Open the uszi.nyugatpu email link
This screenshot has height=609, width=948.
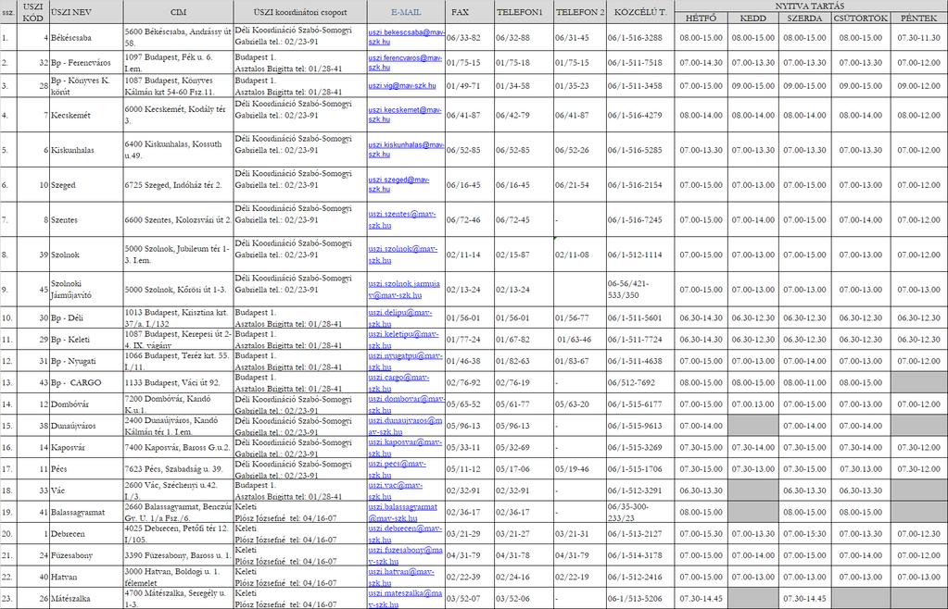405,361
